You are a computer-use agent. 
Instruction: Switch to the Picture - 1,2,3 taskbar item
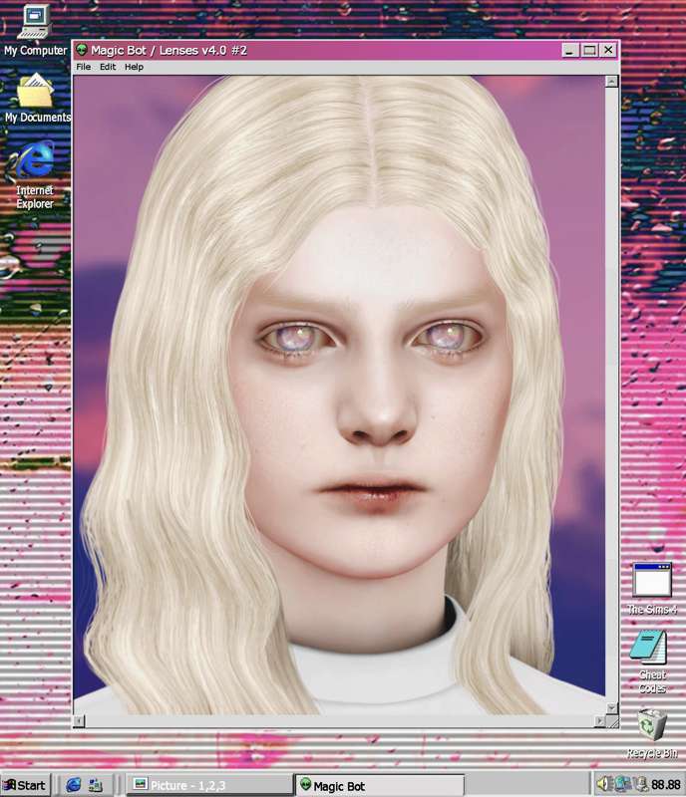[x=208, y=785]
